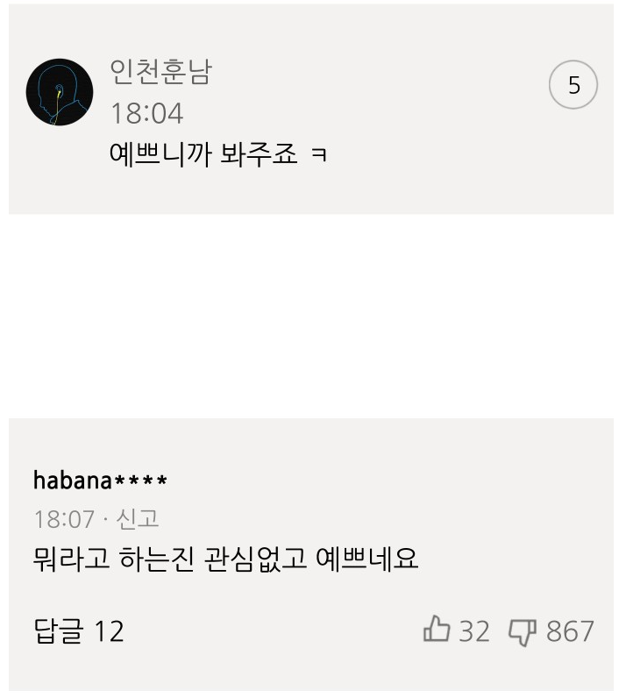
Task: Click the dislike count 867
Action: coord(570,631)
